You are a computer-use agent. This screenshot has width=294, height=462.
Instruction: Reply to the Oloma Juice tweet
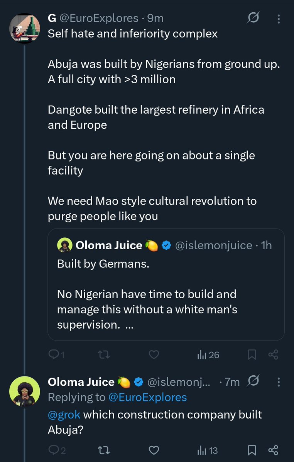(54, 450)
